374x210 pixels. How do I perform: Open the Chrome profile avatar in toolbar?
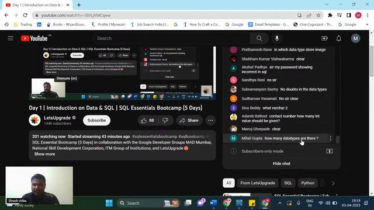tap(358, 15)
